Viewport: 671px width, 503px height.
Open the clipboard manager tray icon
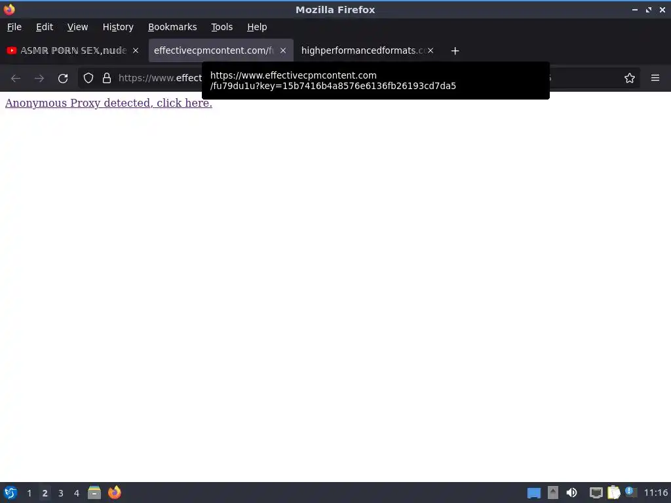point(613,493)
